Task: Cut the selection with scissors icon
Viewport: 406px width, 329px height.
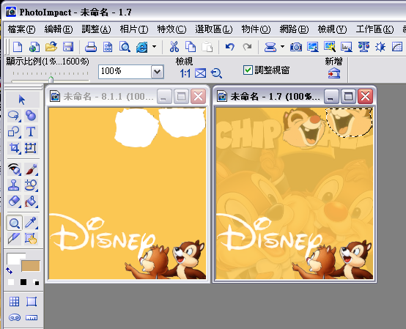Action: (x=174, y=47)
